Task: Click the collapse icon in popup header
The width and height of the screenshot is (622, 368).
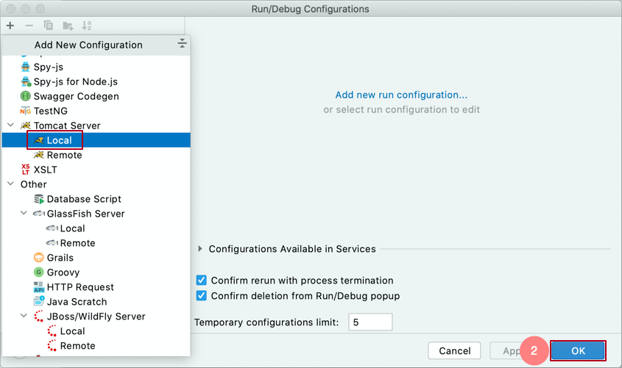Action: click(182, 43)
